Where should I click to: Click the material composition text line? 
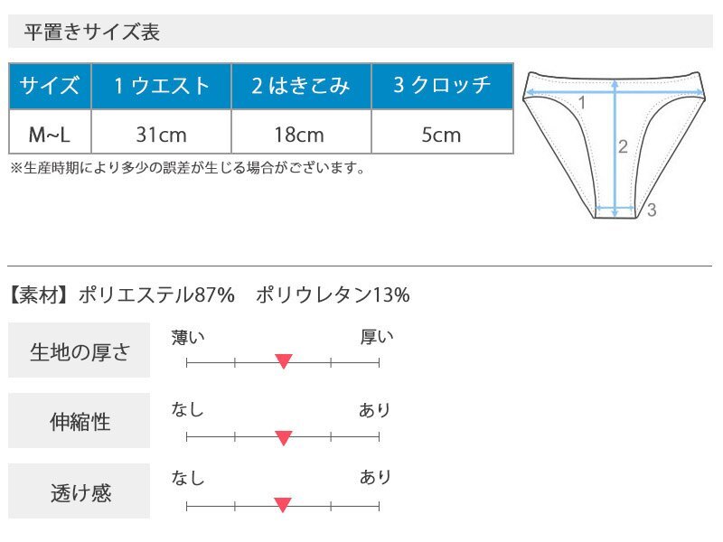pyautogui.click(x=210, y=294)
